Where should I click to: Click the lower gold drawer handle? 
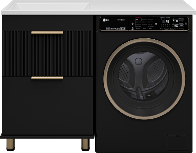coord(47,78)
